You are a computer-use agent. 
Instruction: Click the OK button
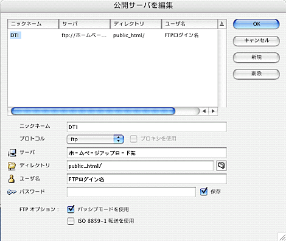pyautogui.click(x=256, y=24)
